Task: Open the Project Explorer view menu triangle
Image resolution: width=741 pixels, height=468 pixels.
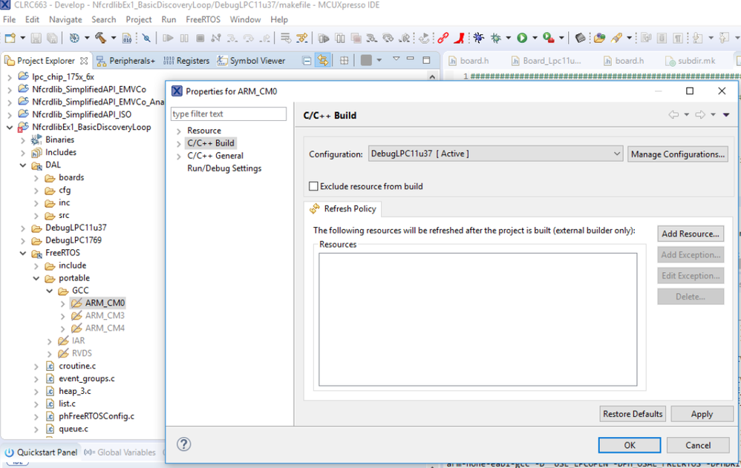Action: (x=396, y=59)
